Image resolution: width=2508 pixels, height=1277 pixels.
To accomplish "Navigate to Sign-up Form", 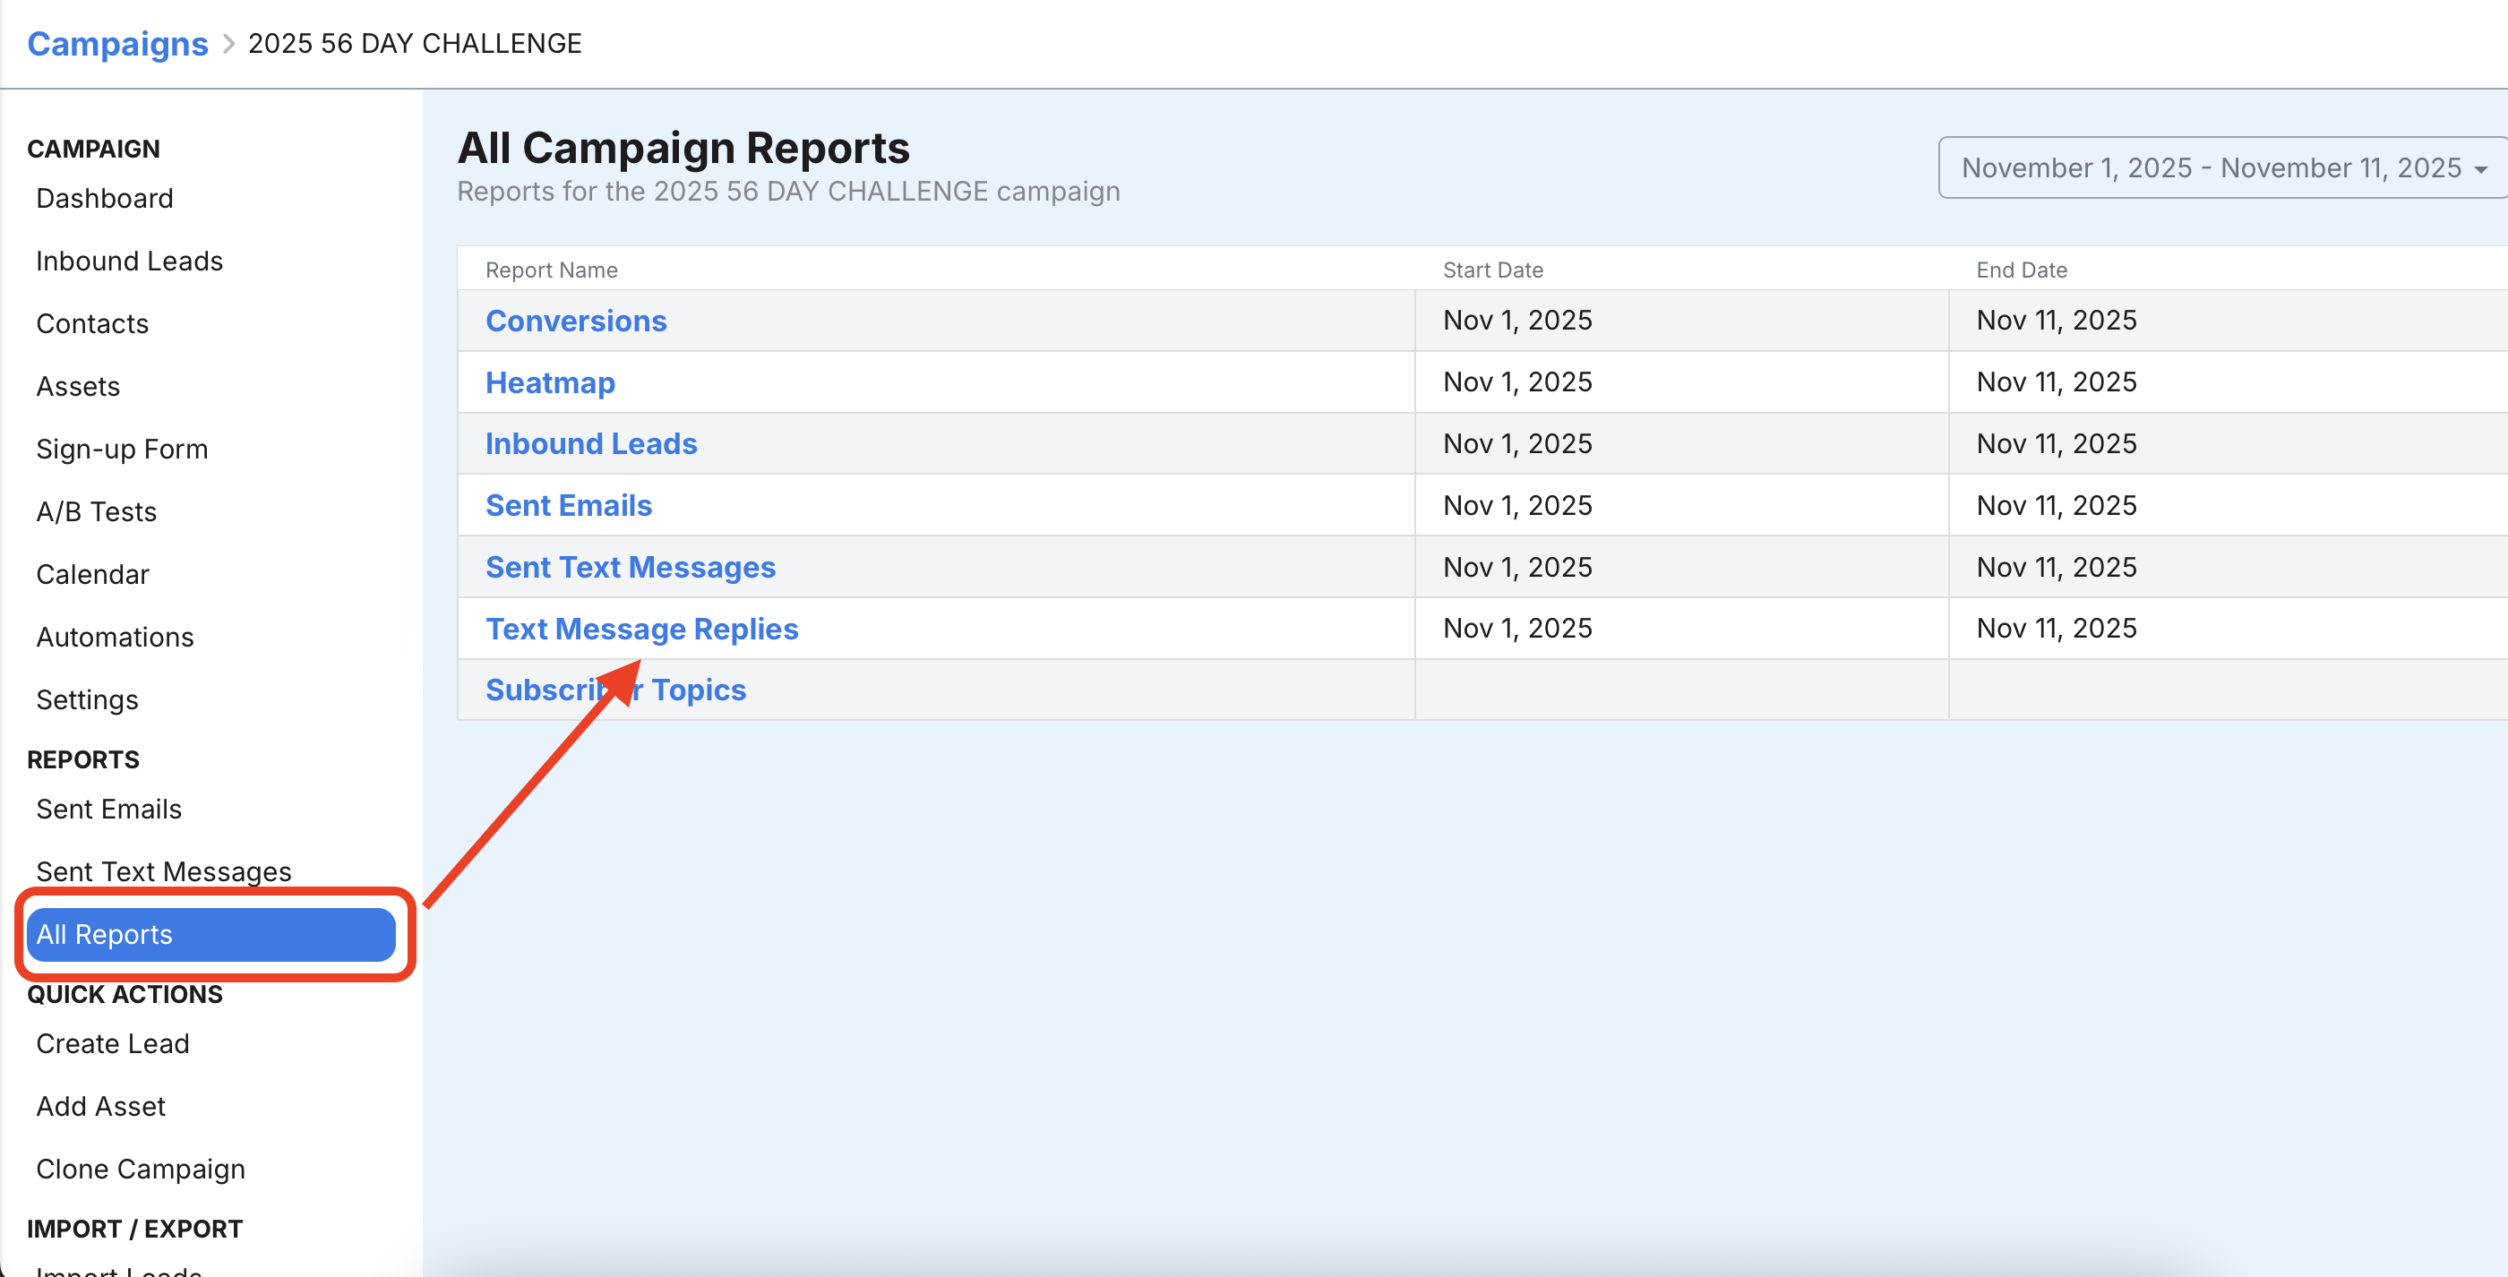I will tap(122, 449).
